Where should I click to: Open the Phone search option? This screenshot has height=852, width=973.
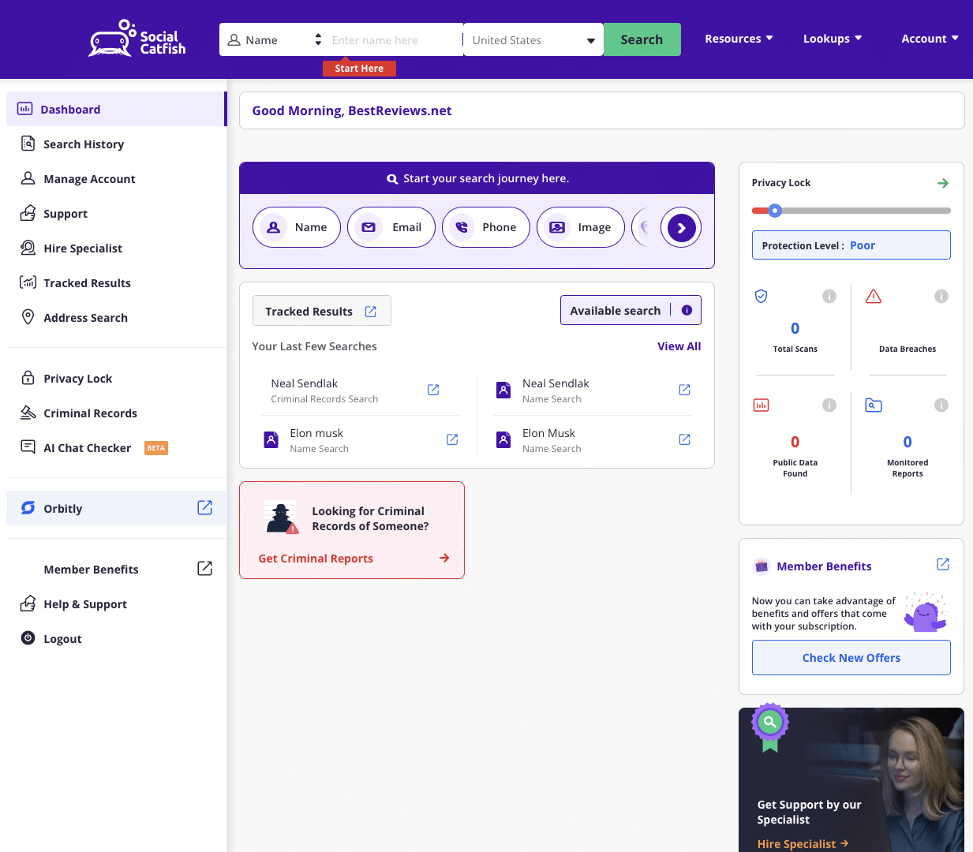(x=485, y=227)
